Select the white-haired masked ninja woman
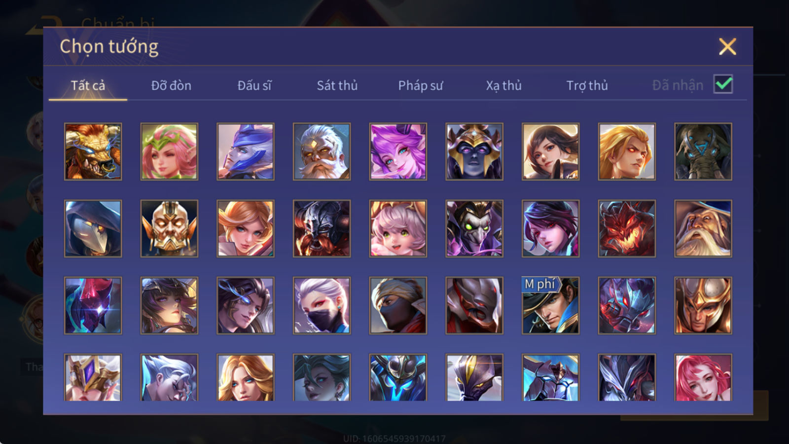Viewport: 789px width, 444px height. 322,305
